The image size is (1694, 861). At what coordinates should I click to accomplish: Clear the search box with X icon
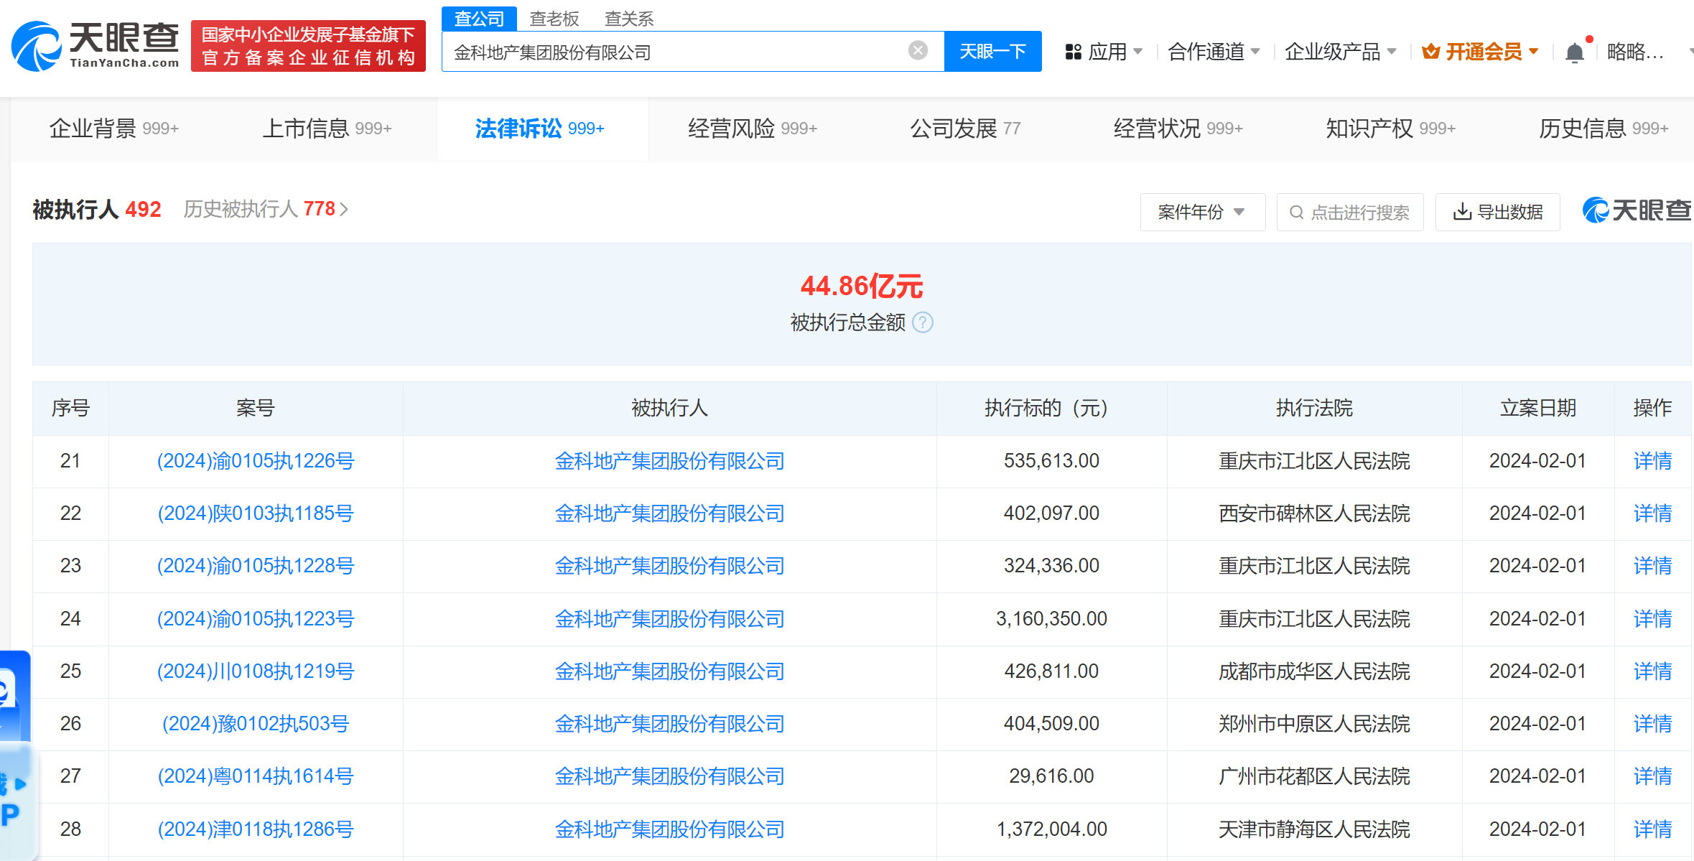point(918,51)
